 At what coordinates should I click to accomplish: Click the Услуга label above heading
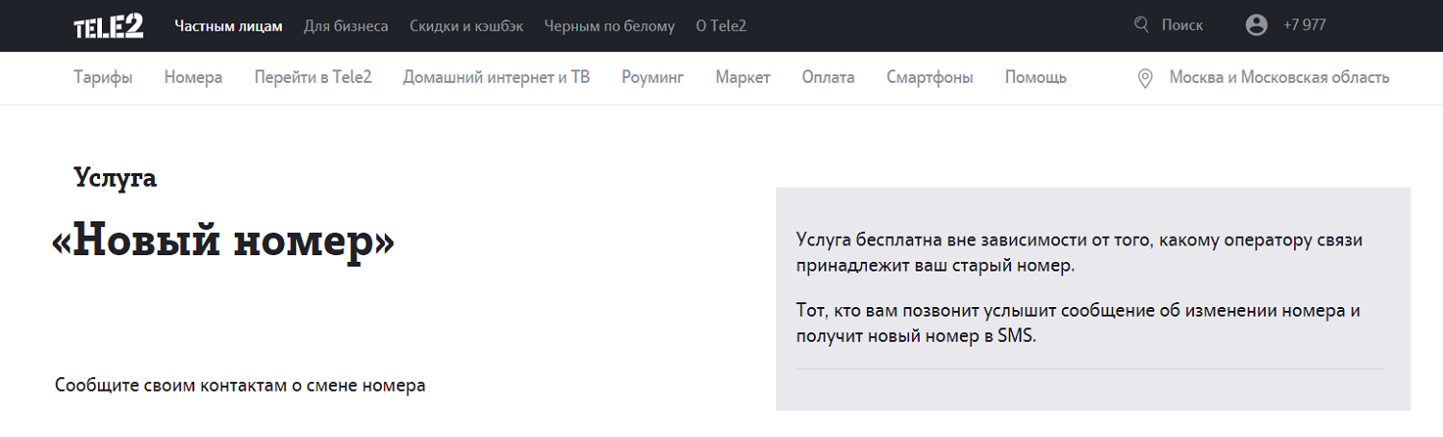tap(115, 178)
